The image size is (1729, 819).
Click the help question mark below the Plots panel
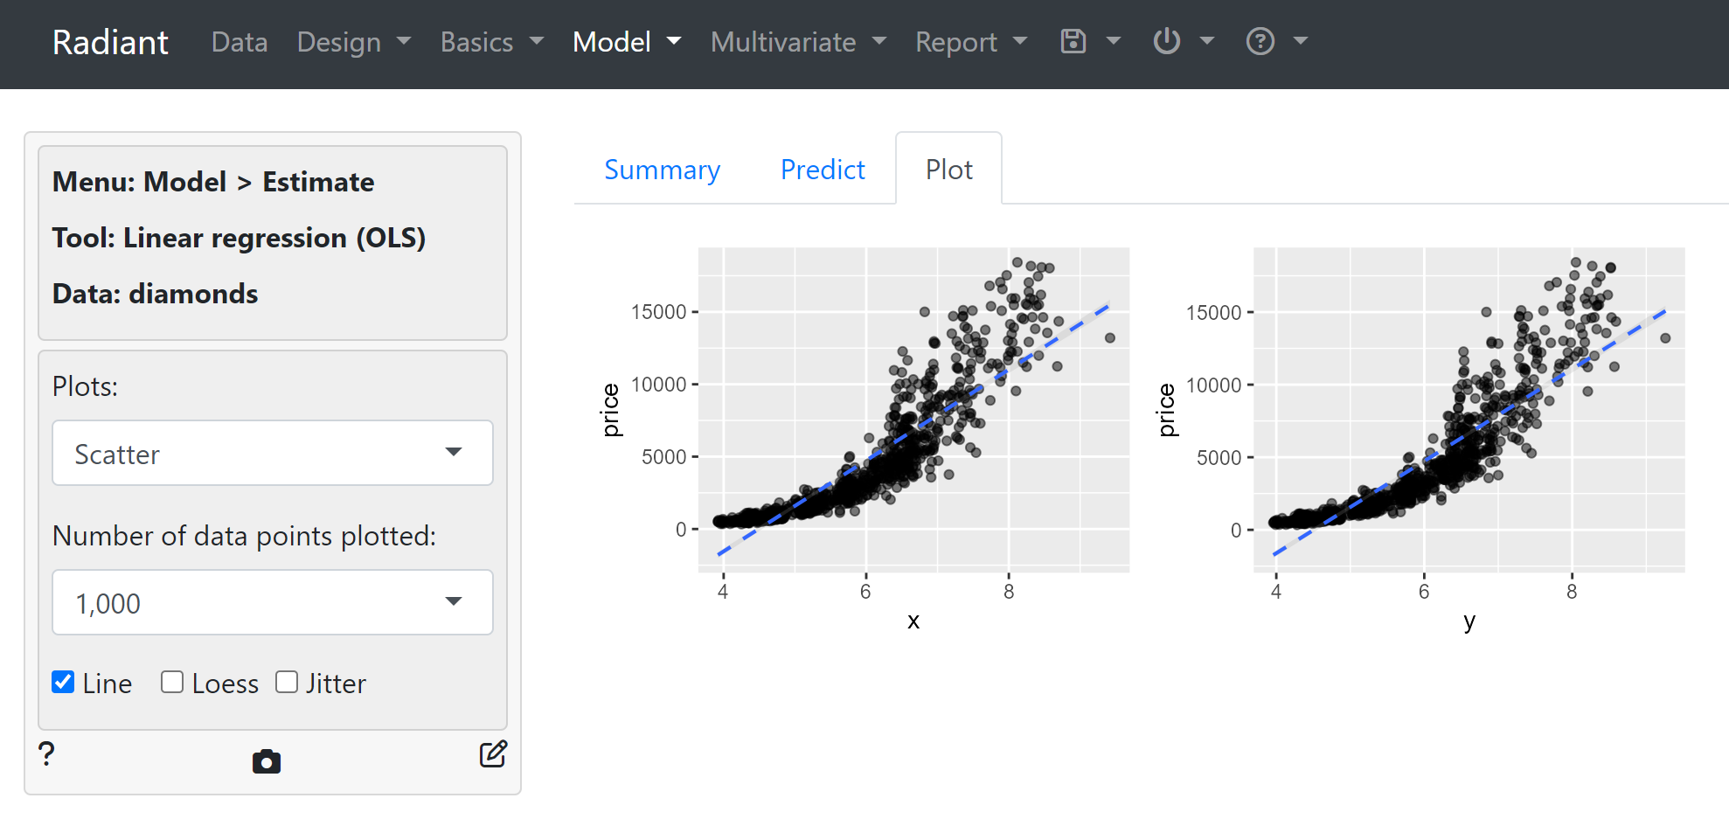point(46,754)
